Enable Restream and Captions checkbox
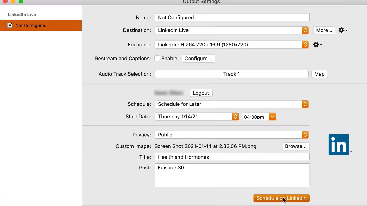Image resolution: width=367 pixels, height=206 pixels. (x=157, y=59)
